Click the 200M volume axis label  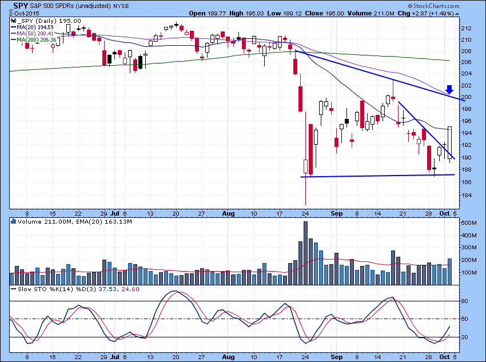pos(469,260)
